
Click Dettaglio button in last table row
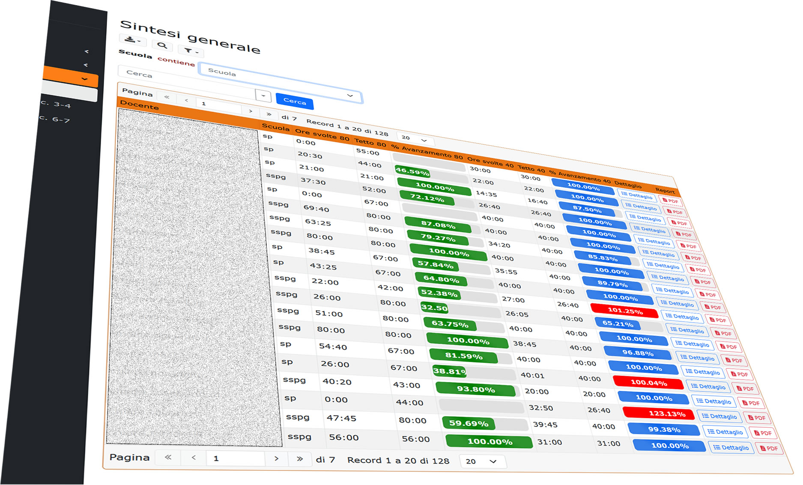pos(731,447)
